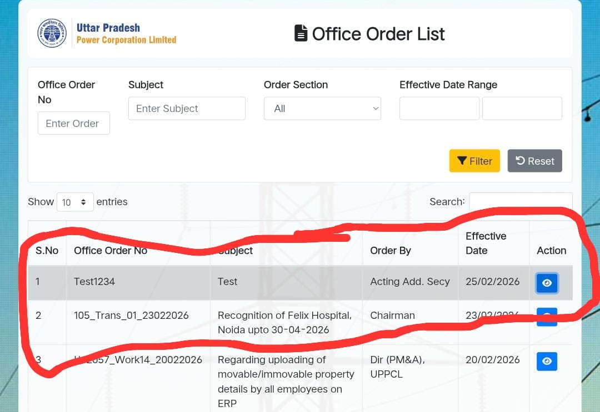This screenshot has height=412, width=600.
Task: Click the document icon beside Office Order List
Action: pyautogui.click(x=301, y=34)
